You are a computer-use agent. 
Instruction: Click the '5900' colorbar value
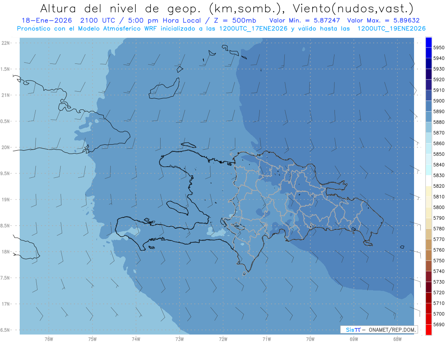pyautogui.click(x=439, y=101)
